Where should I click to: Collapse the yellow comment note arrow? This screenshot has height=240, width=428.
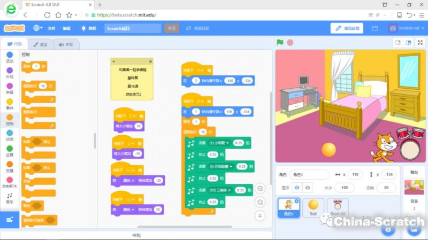click(114, 61)
